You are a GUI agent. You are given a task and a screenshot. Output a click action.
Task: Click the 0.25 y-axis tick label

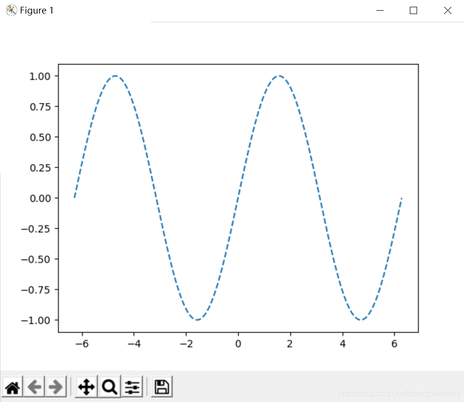[40, 168]
